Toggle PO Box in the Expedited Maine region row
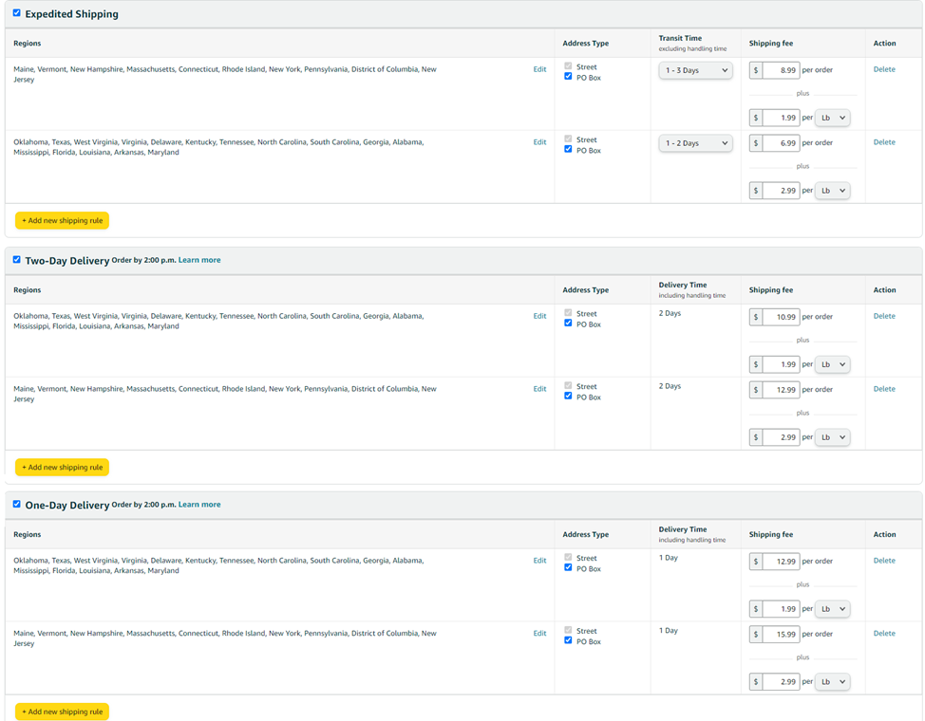Viewport: 925px width, 721px height. 568,77
